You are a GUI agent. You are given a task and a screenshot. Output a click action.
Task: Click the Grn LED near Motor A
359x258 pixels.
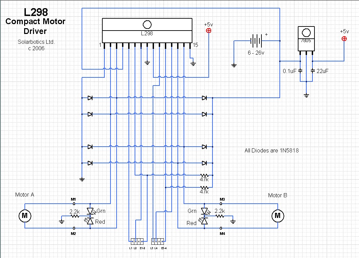click(90, 211)
